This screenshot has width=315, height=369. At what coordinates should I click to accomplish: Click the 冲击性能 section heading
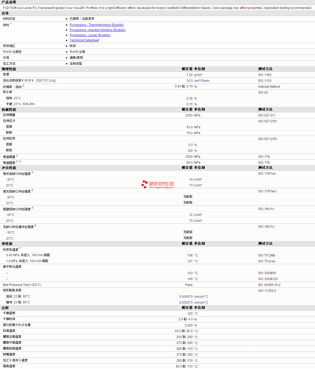pos(9,168)
